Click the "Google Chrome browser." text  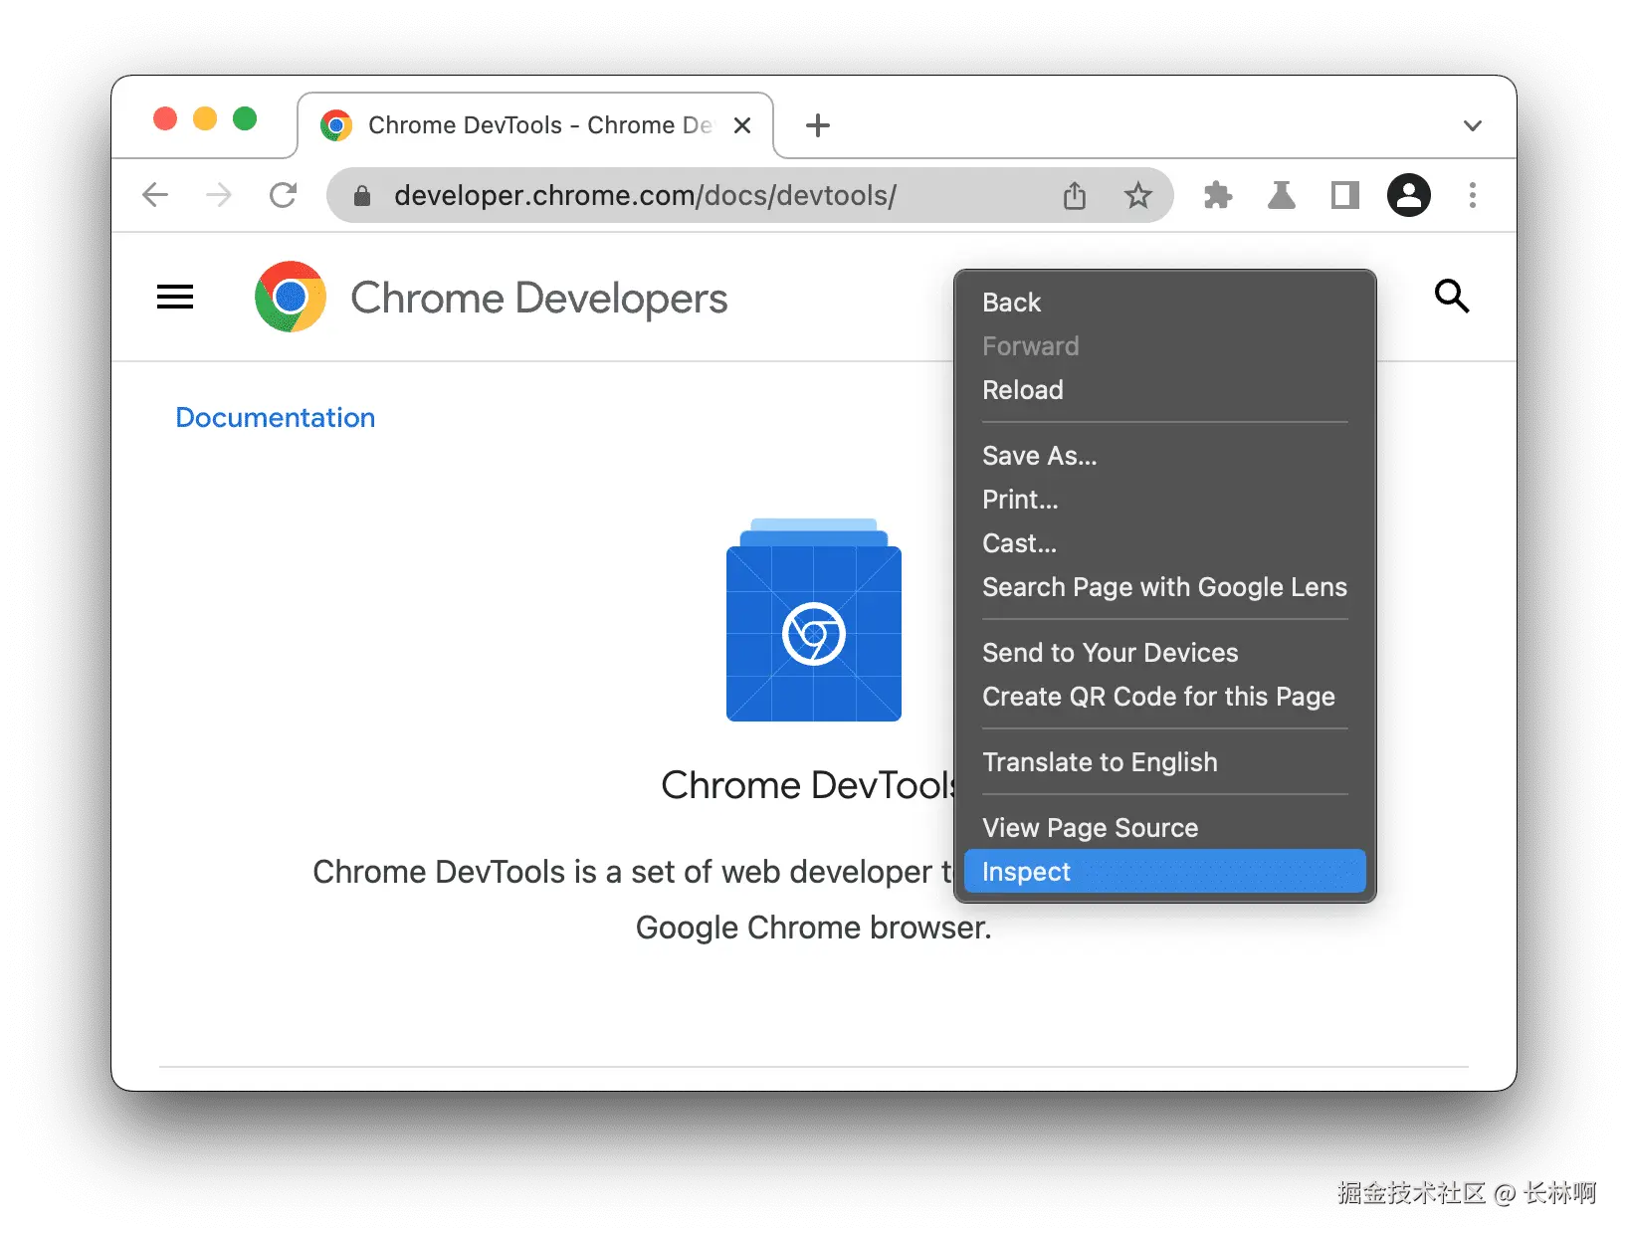(814, 928)
